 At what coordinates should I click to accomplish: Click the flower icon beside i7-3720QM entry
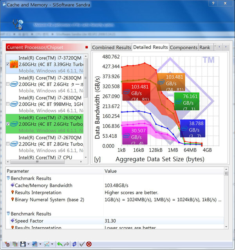pyautogui.click(x=14, y=64)
